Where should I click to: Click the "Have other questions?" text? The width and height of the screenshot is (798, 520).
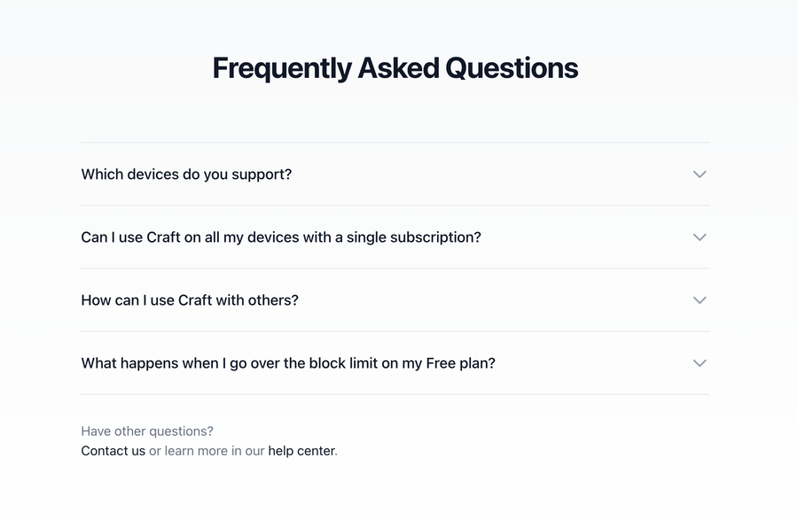coord(146,431)
